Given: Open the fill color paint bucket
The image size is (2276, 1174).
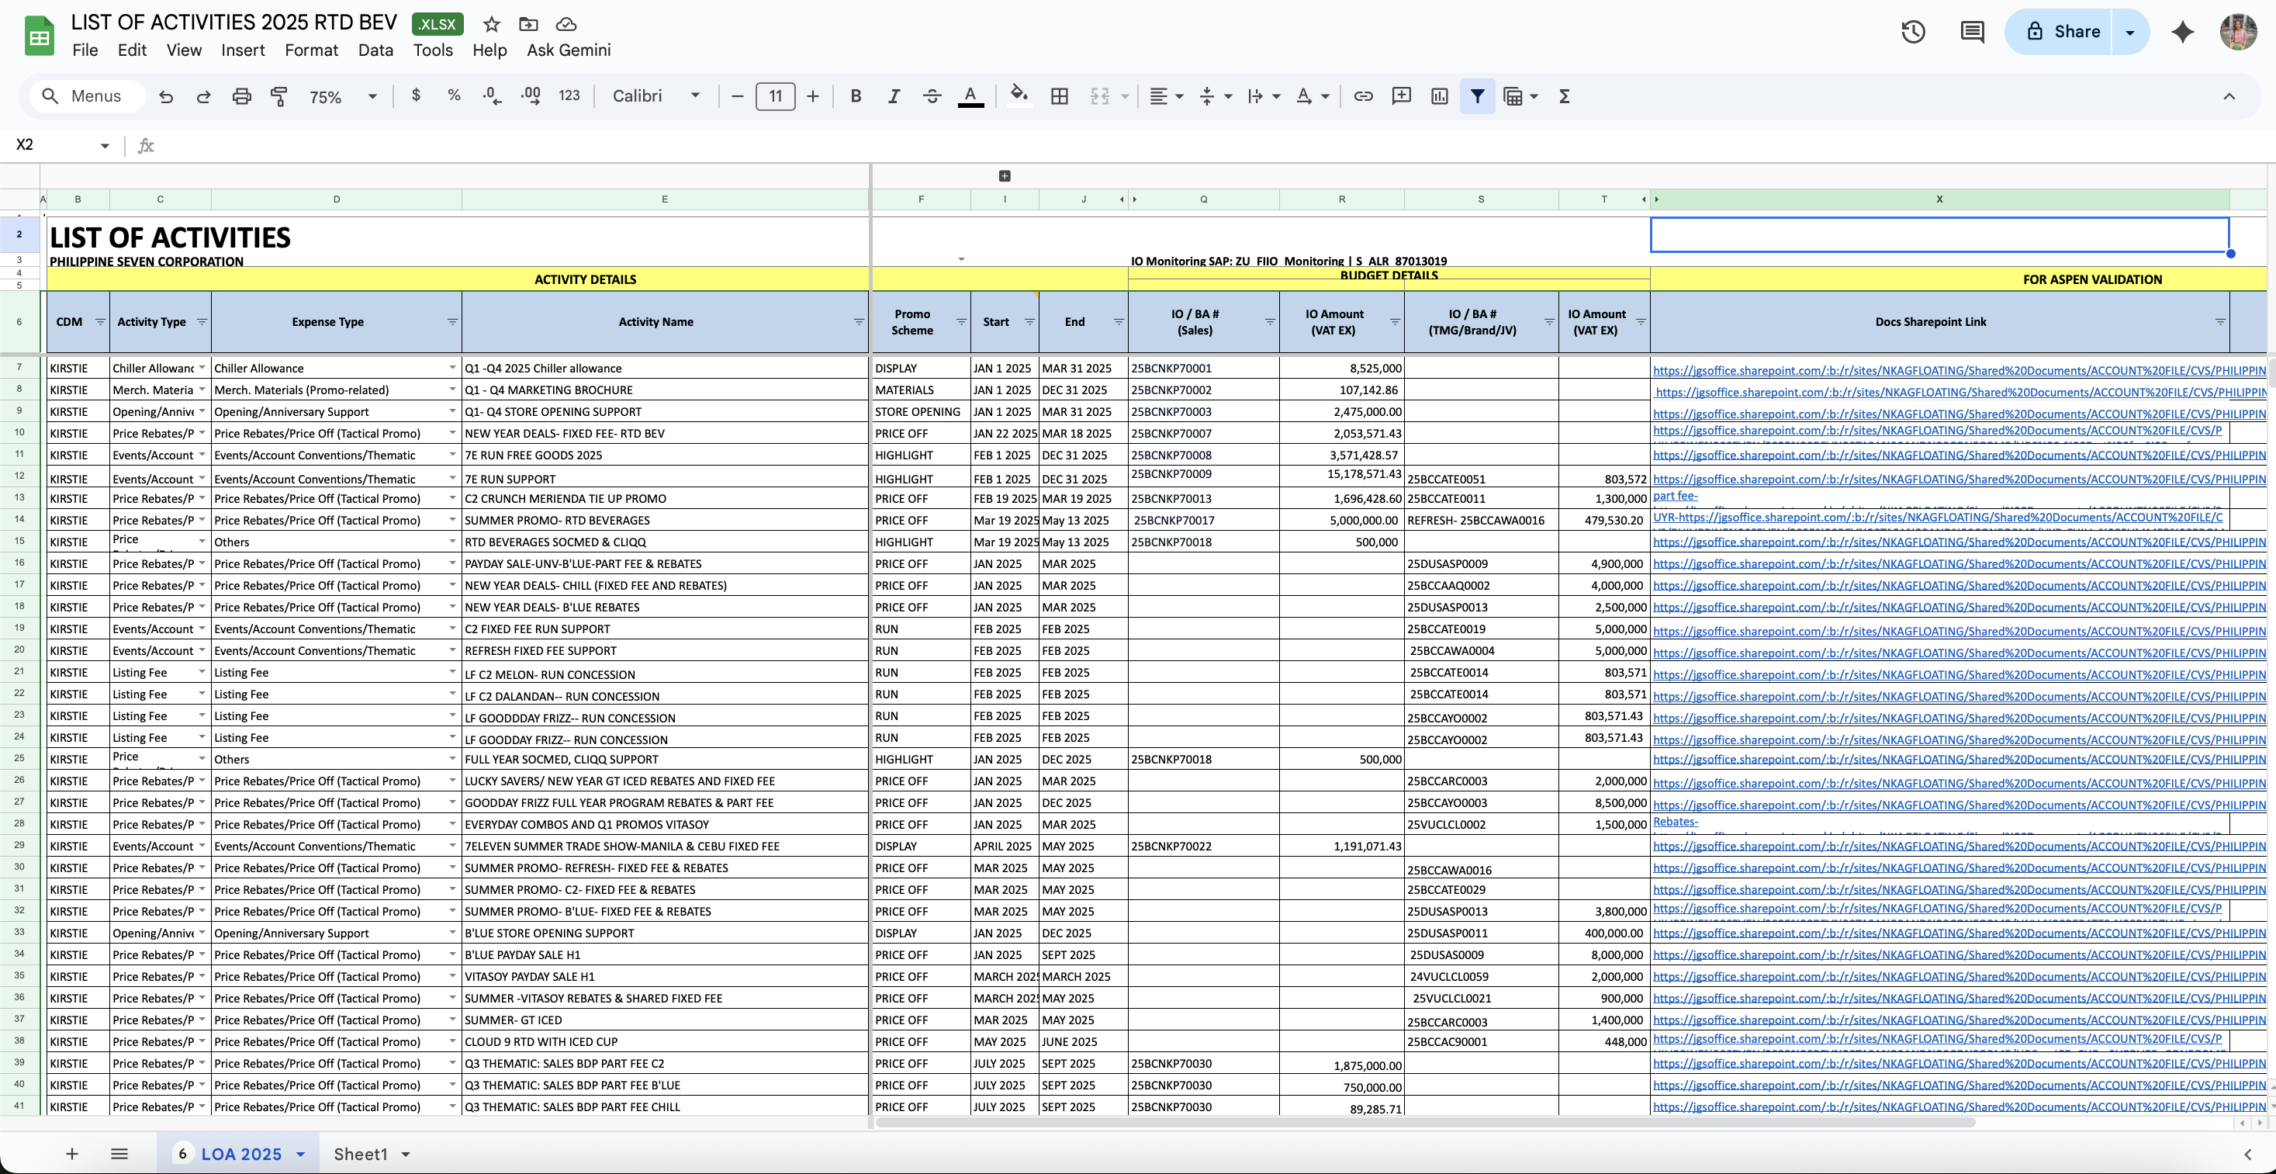Looking at the screenshot, I should (1019, 95).
